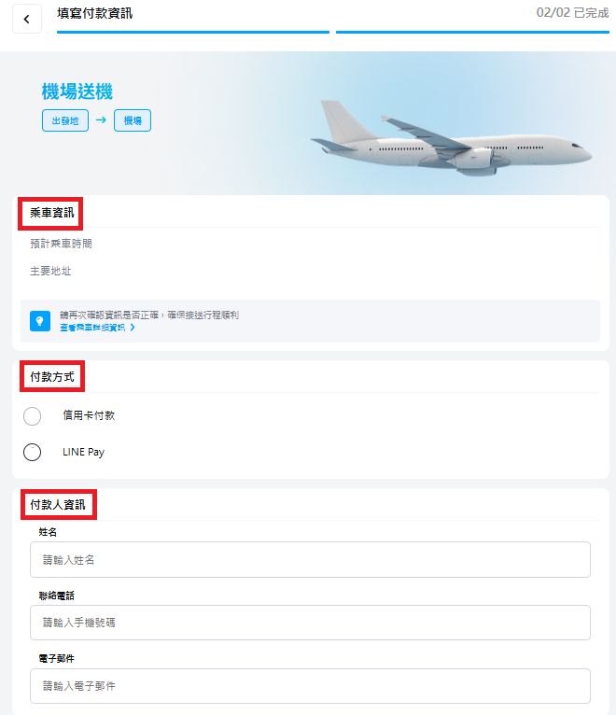Focus the 請輸入電子郵件 email field
The width and height of the screenshot is (616, 715).
click(310, 686)
